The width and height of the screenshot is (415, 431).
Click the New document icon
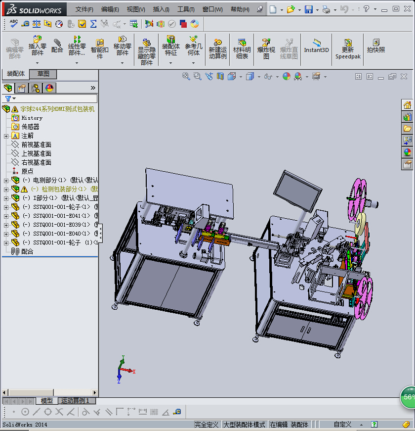273,9
